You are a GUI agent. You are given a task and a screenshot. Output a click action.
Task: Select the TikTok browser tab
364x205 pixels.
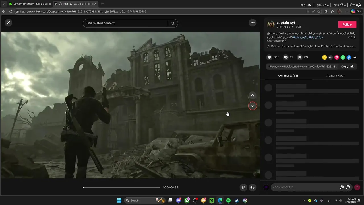tap(75, 4)
